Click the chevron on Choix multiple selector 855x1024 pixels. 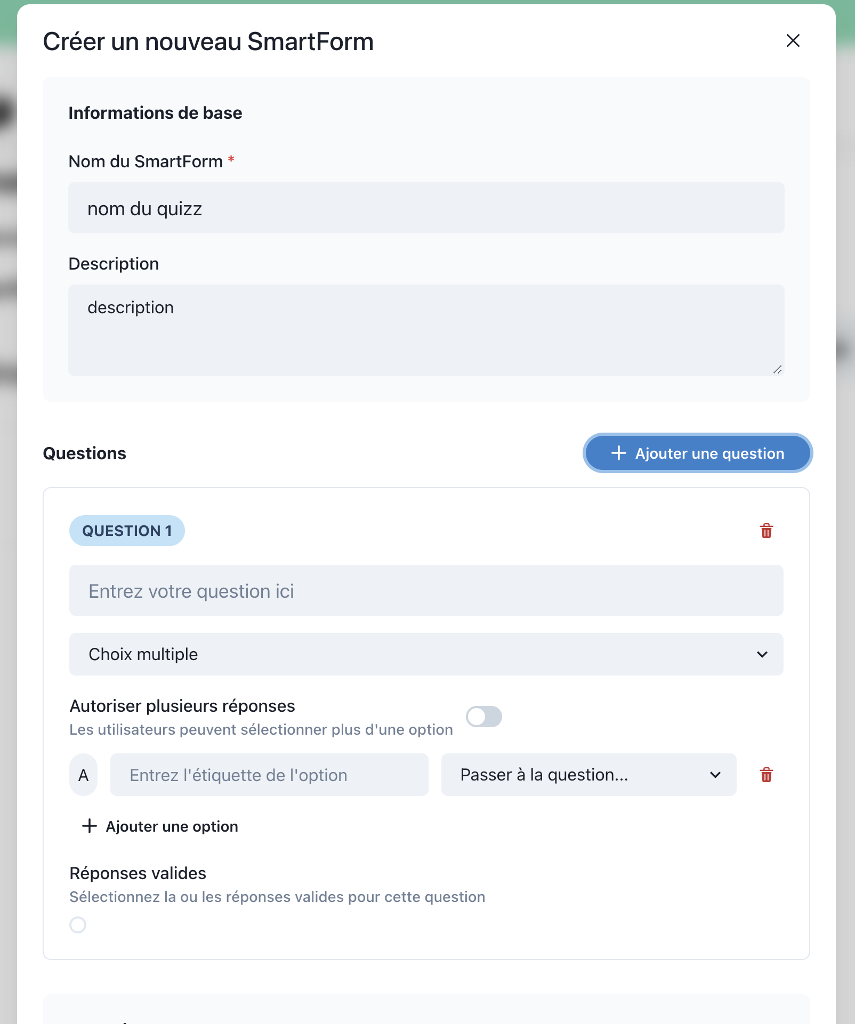point(762,654)
